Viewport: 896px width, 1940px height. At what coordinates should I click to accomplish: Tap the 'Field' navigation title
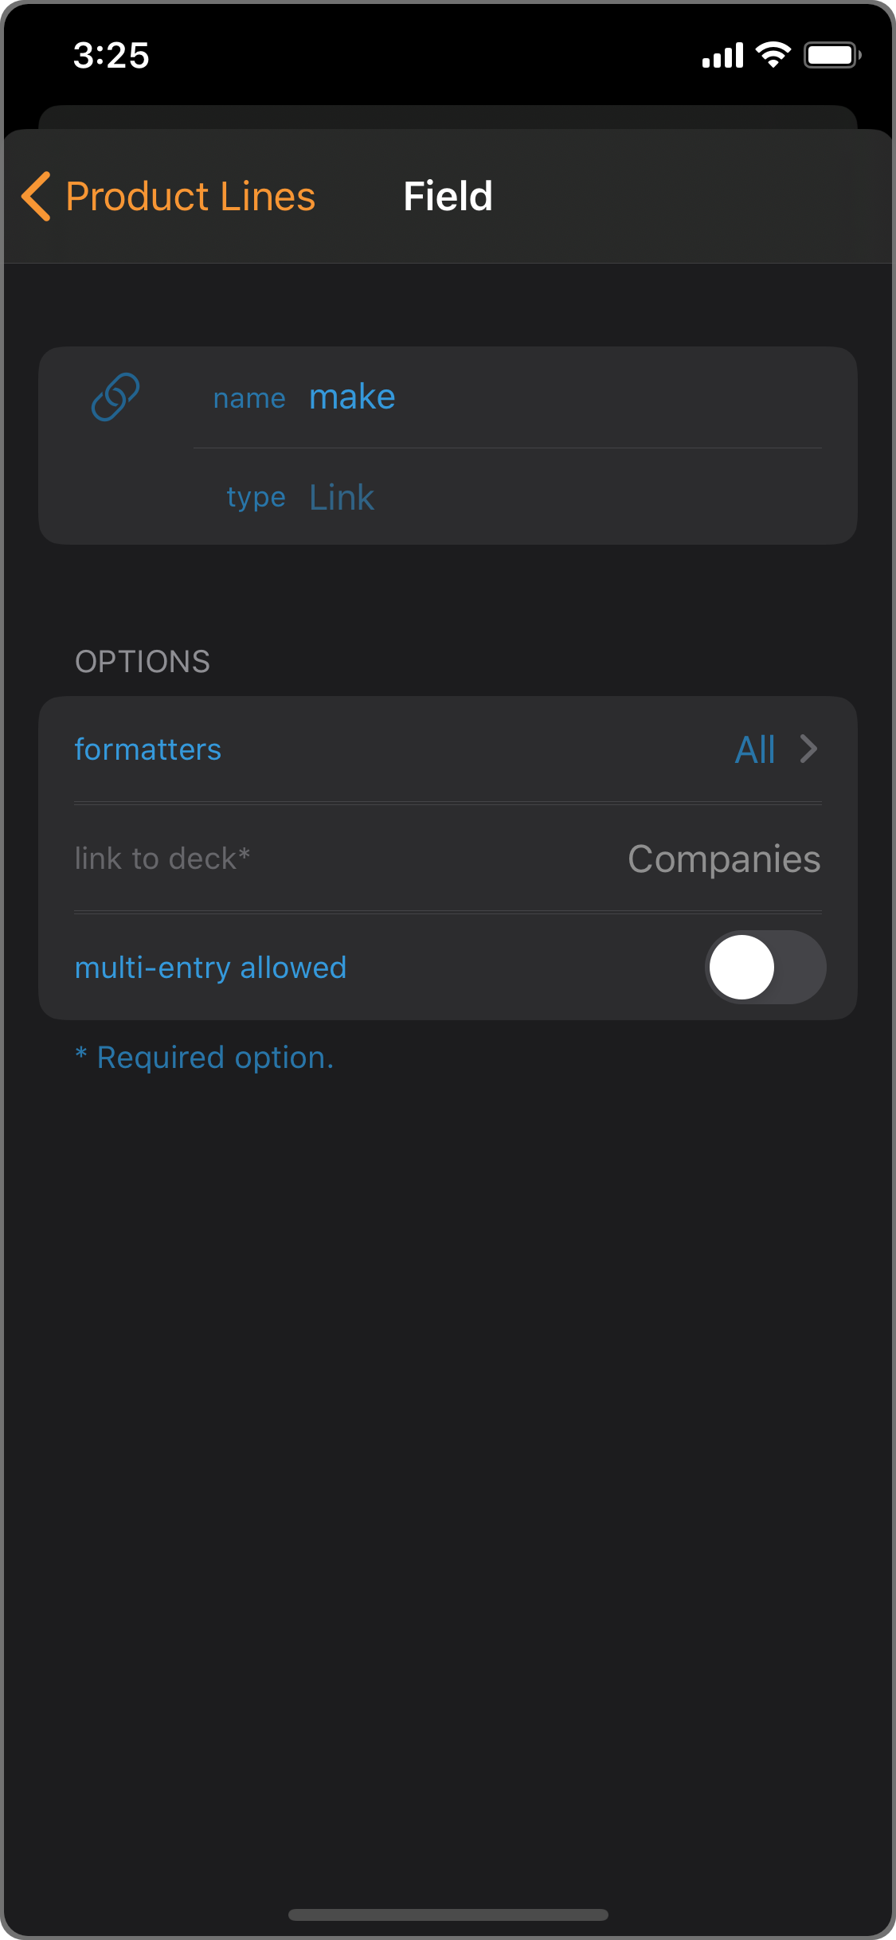(x=448, y=196)
